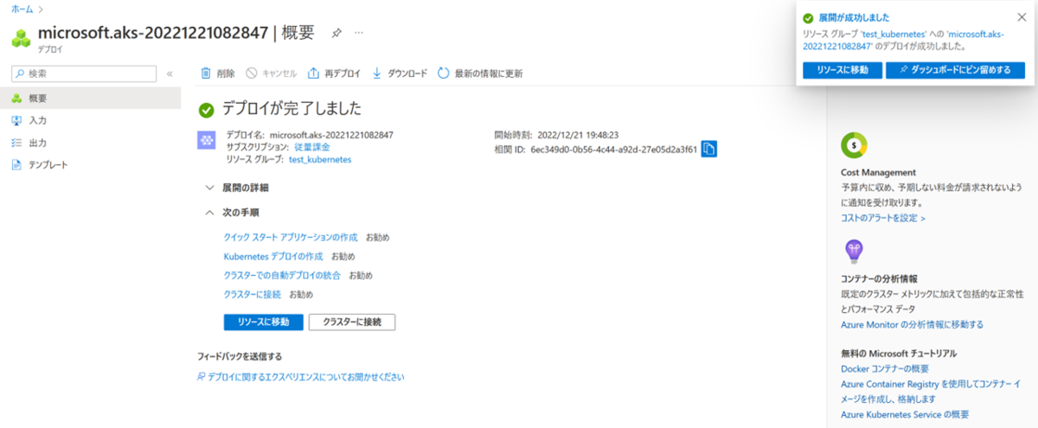Click the purple lightbulb insights icon

[x=854, y=251]
